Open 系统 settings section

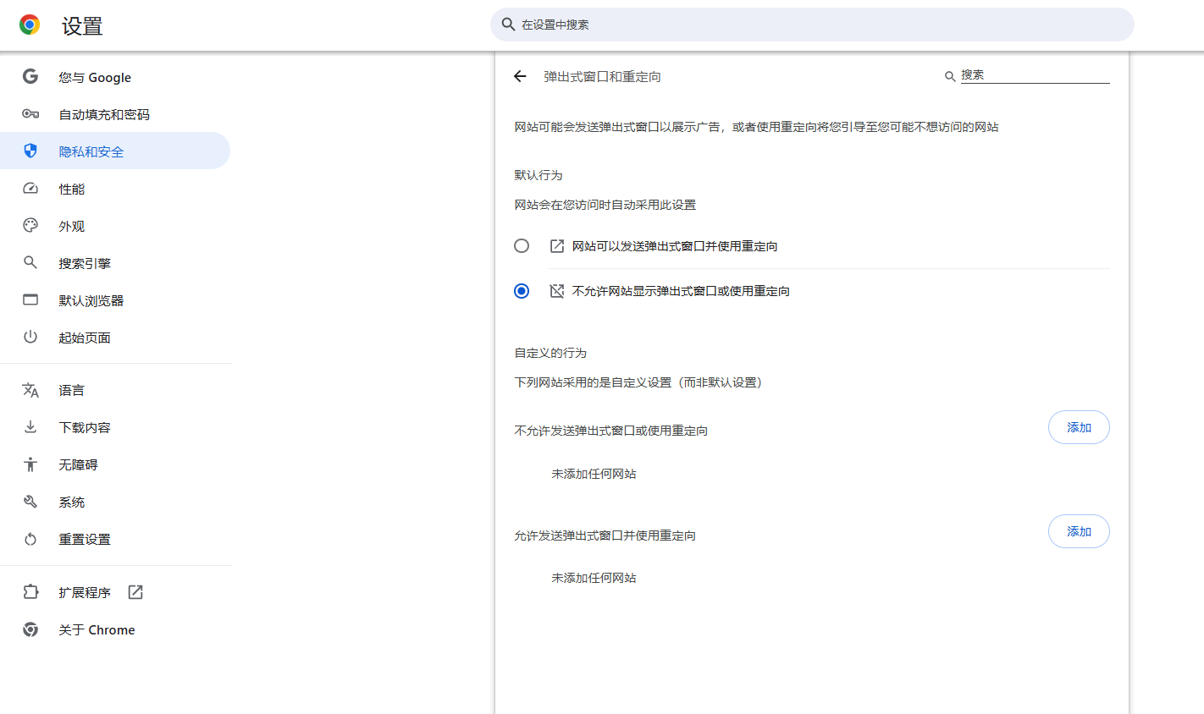click(x=115, y=502)
